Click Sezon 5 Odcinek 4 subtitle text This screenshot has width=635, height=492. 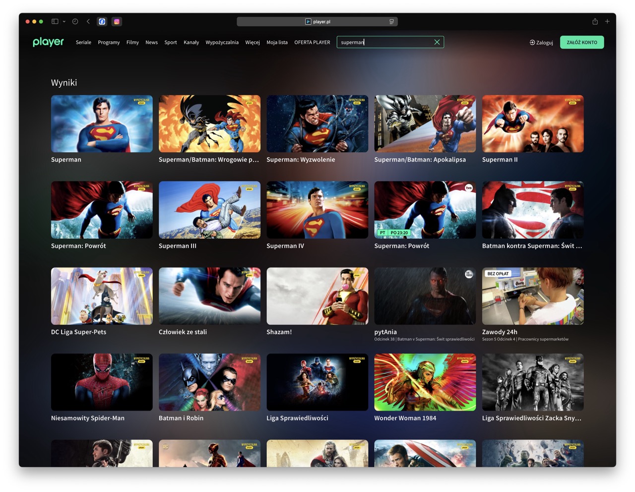click(525, 339)
